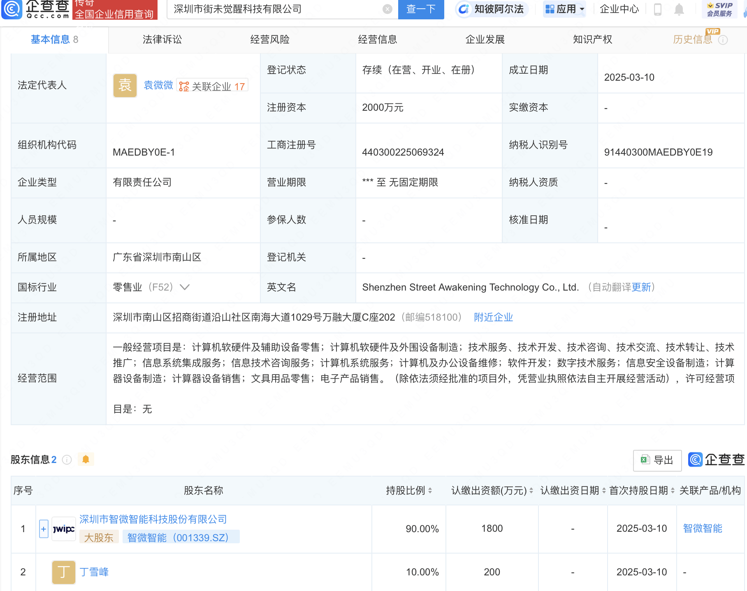Switch to 法律诉讼 tab
Viewport: 747px width, 591px height.
[162, 40]
